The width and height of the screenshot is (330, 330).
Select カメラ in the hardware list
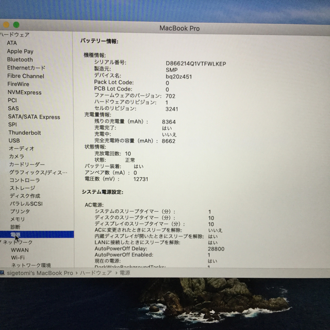[x=16, y=156]
